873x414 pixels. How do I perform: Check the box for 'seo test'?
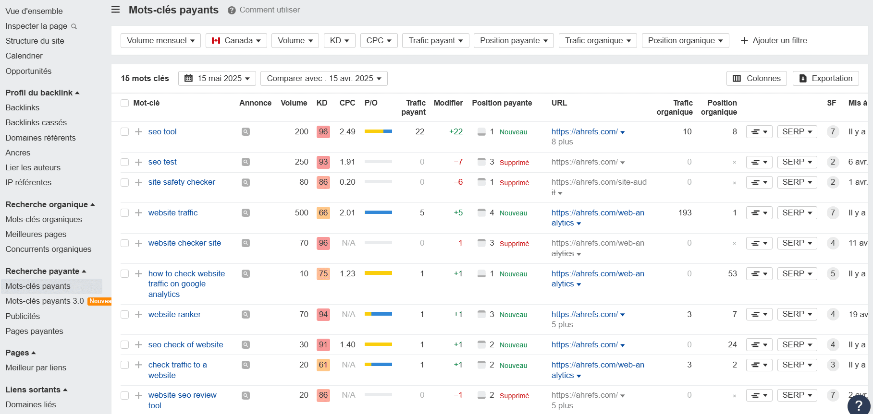pyautogui.click(x=125, y=162)
